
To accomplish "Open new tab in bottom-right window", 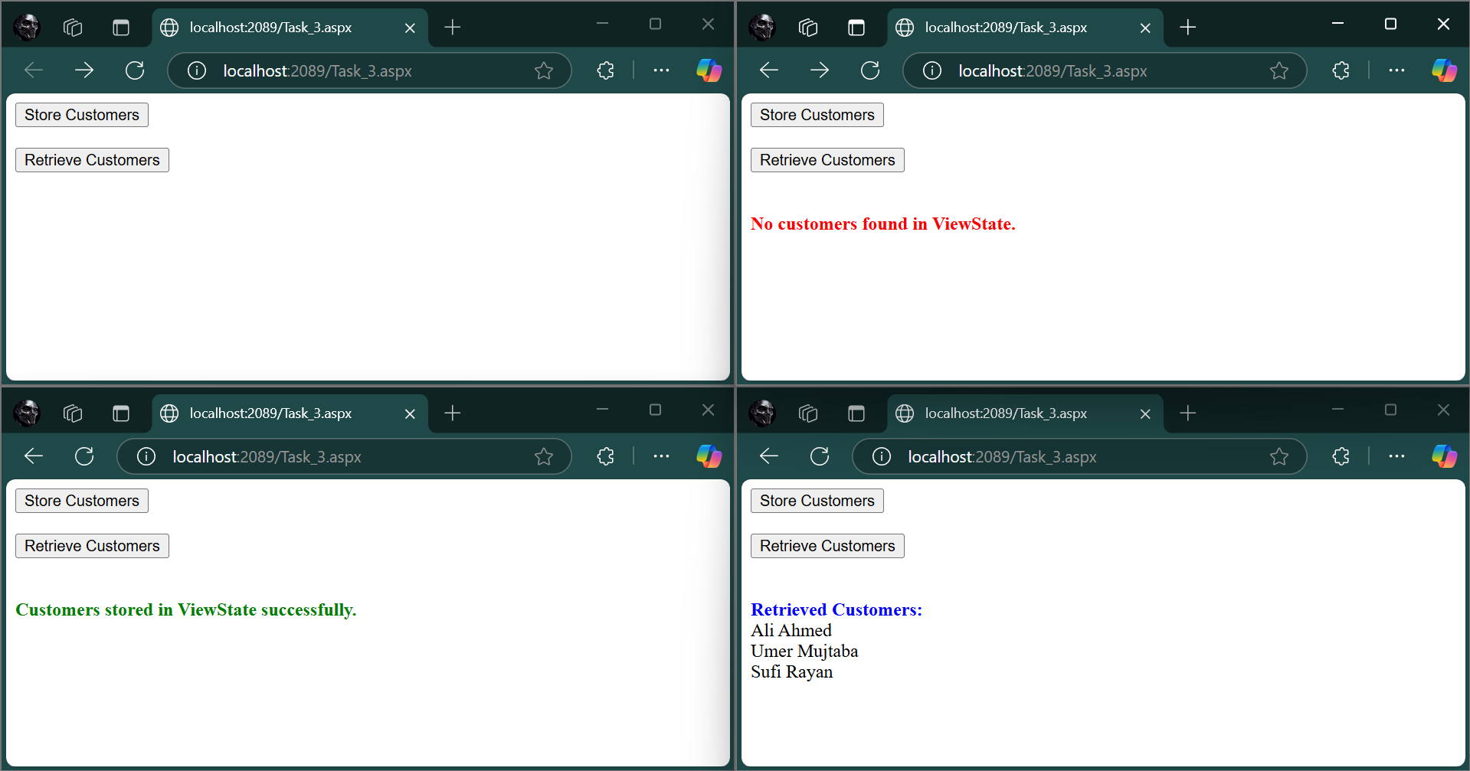I will tap(1188, 413).
